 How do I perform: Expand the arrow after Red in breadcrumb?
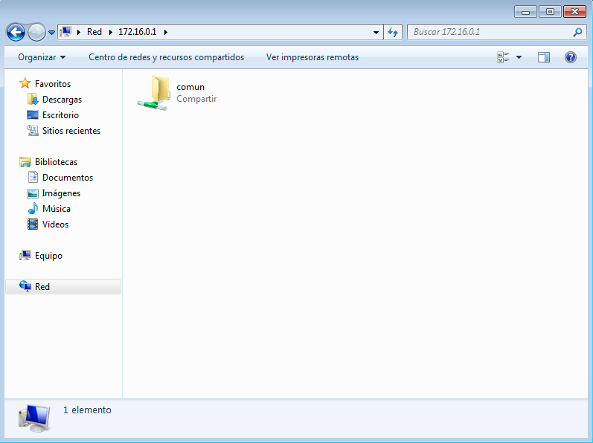click(110, 32)
